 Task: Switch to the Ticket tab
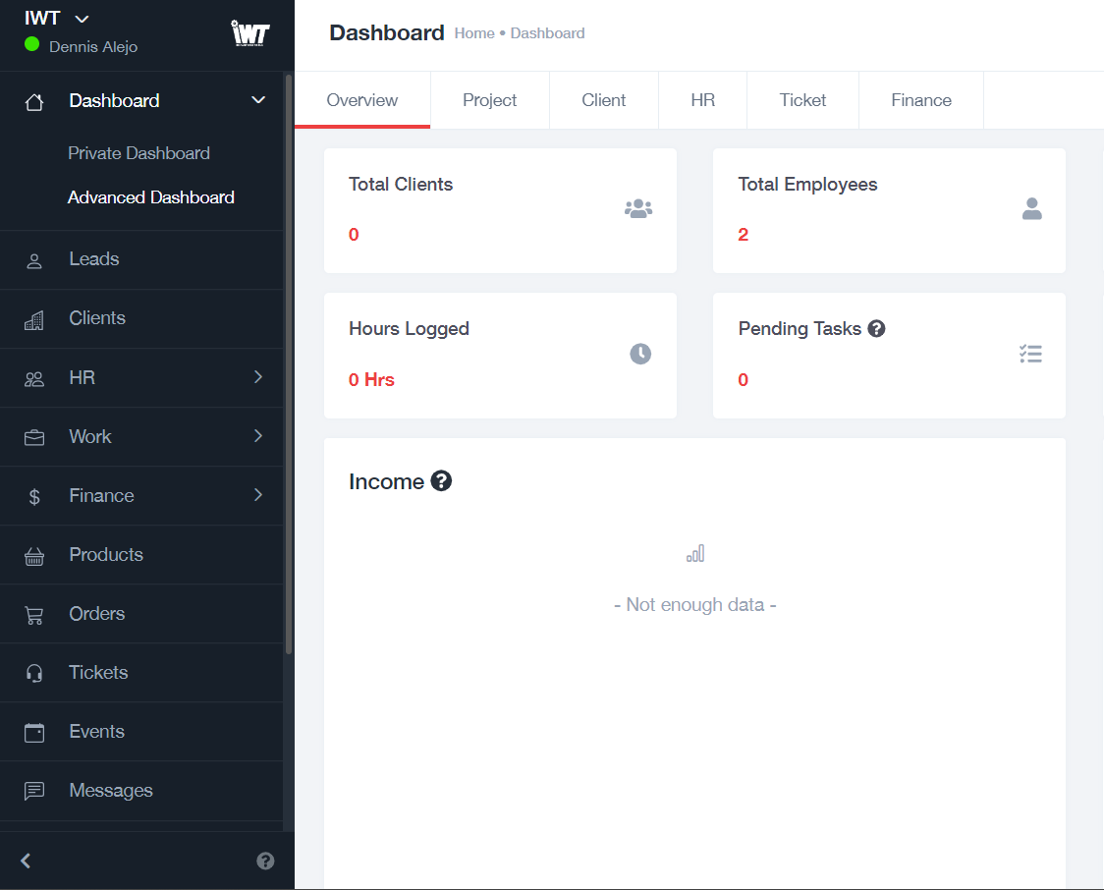coord(802,100)
